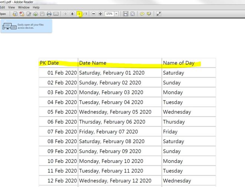This screenshot has width=245, height=187.
Task: Open the Edit menu
Action: pyautogui.click(x=2, y=7)
